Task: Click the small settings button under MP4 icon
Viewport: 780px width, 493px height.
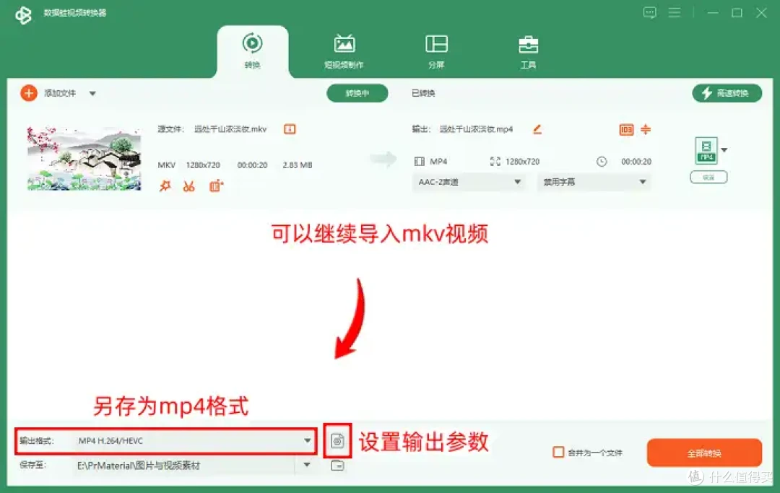Action: click(x=708, y=177)
